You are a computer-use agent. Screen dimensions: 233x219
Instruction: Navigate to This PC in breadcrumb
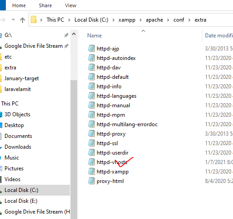(x=55, y=20)
